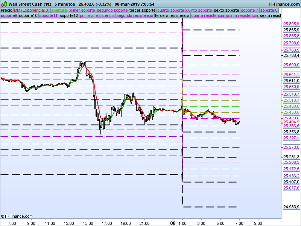Click the bold 08 date marker
Screen dimensions: 301x226
point(173,223)
